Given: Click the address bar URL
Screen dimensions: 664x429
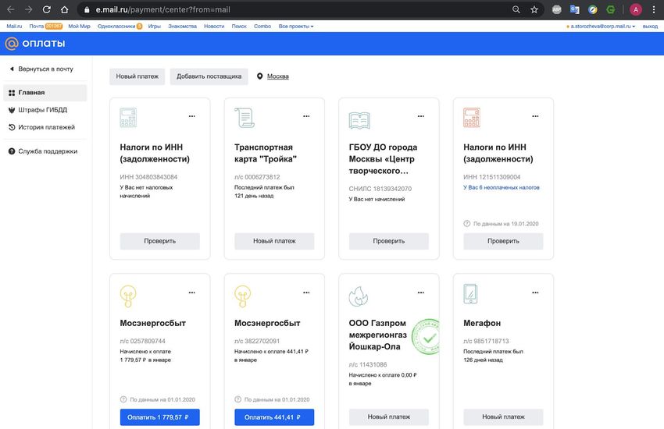Looking at the screenshot, I should click(x=163, y=9).
